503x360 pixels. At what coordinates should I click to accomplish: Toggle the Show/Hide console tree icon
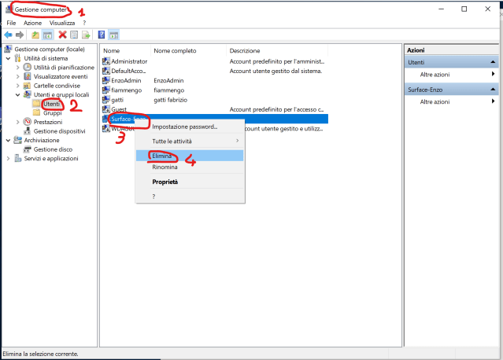click(49, 35)
